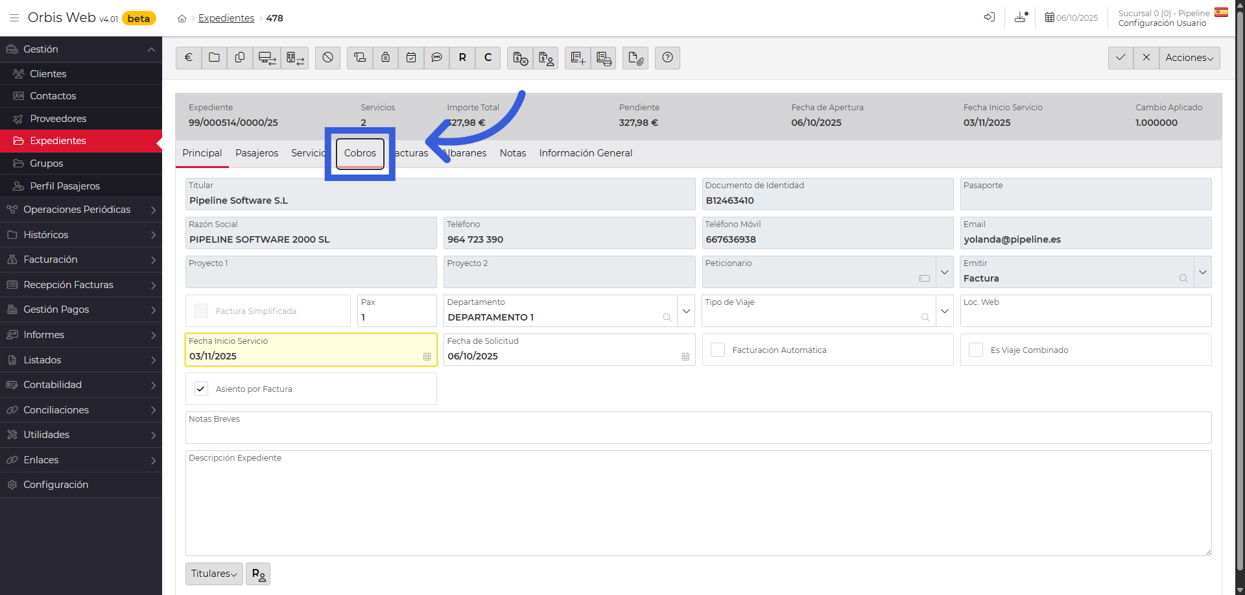Open the Información General tab
The height and width of the screenshot is (595, 1245).
(x=586, y=153)
